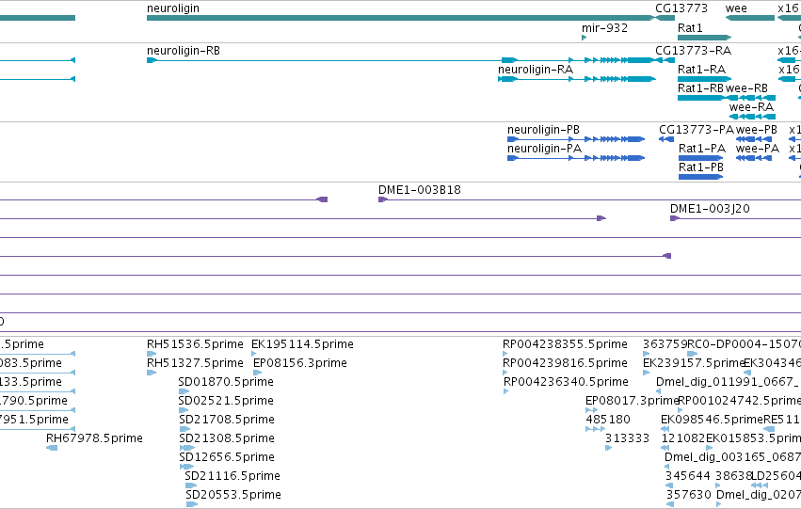The height and width of the screenshot is (509, 801).
Task: Click the 357630 feature label
Action: click(689, 495)
